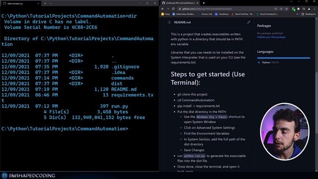Open the Keep bookmark

pos(165,14)
